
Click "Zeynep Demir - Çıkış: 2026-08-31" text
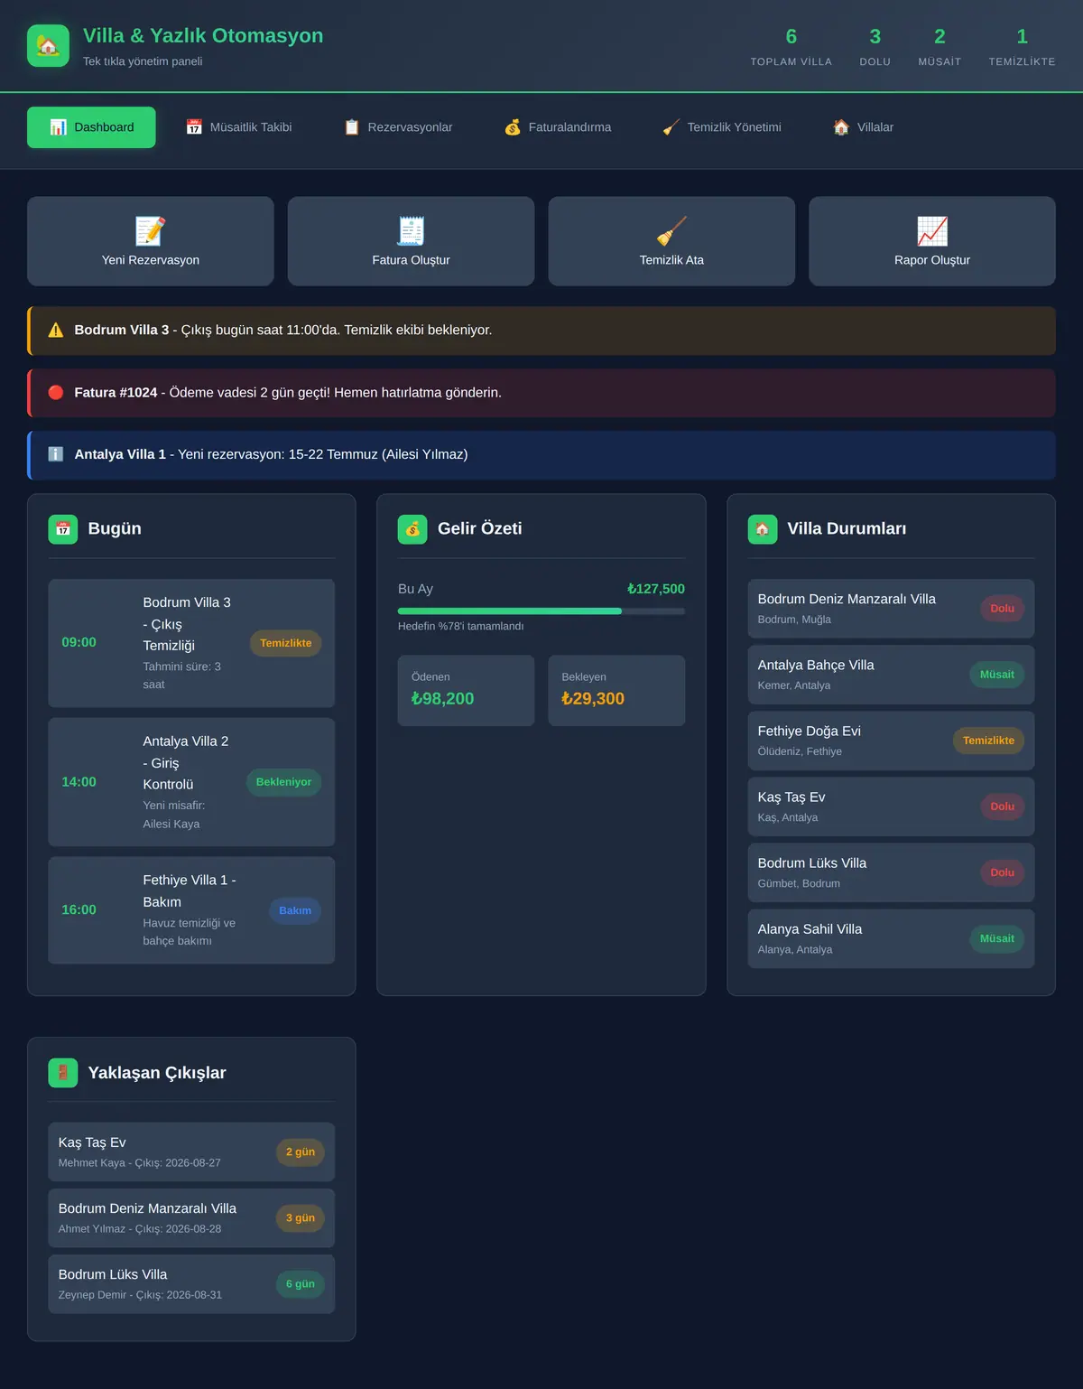140,1295
